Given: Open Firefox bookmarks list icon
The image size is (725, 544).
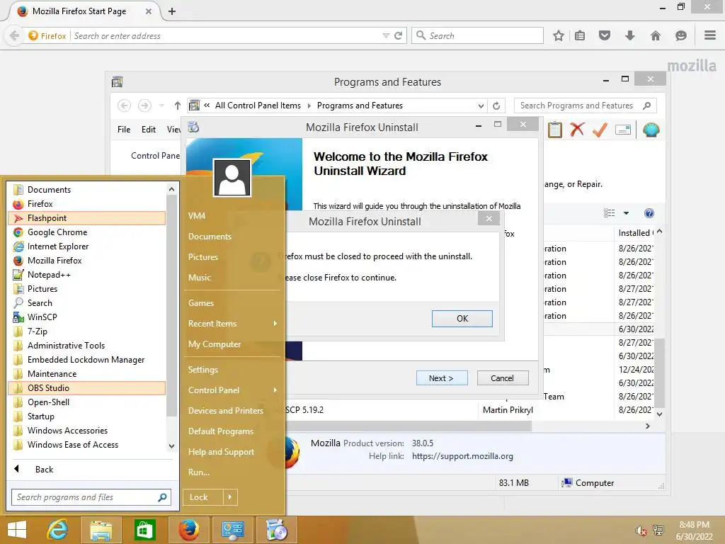Looking at the screenshot, I should [x=580, y=35].
